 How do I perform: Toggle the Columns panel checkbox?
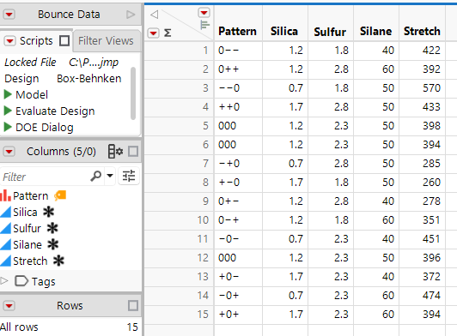pyautogui.click(x=133, y=151)
